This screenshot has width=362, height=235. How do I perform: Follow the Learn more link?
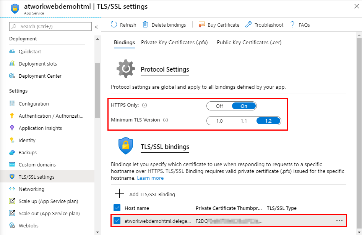(150, 178)
